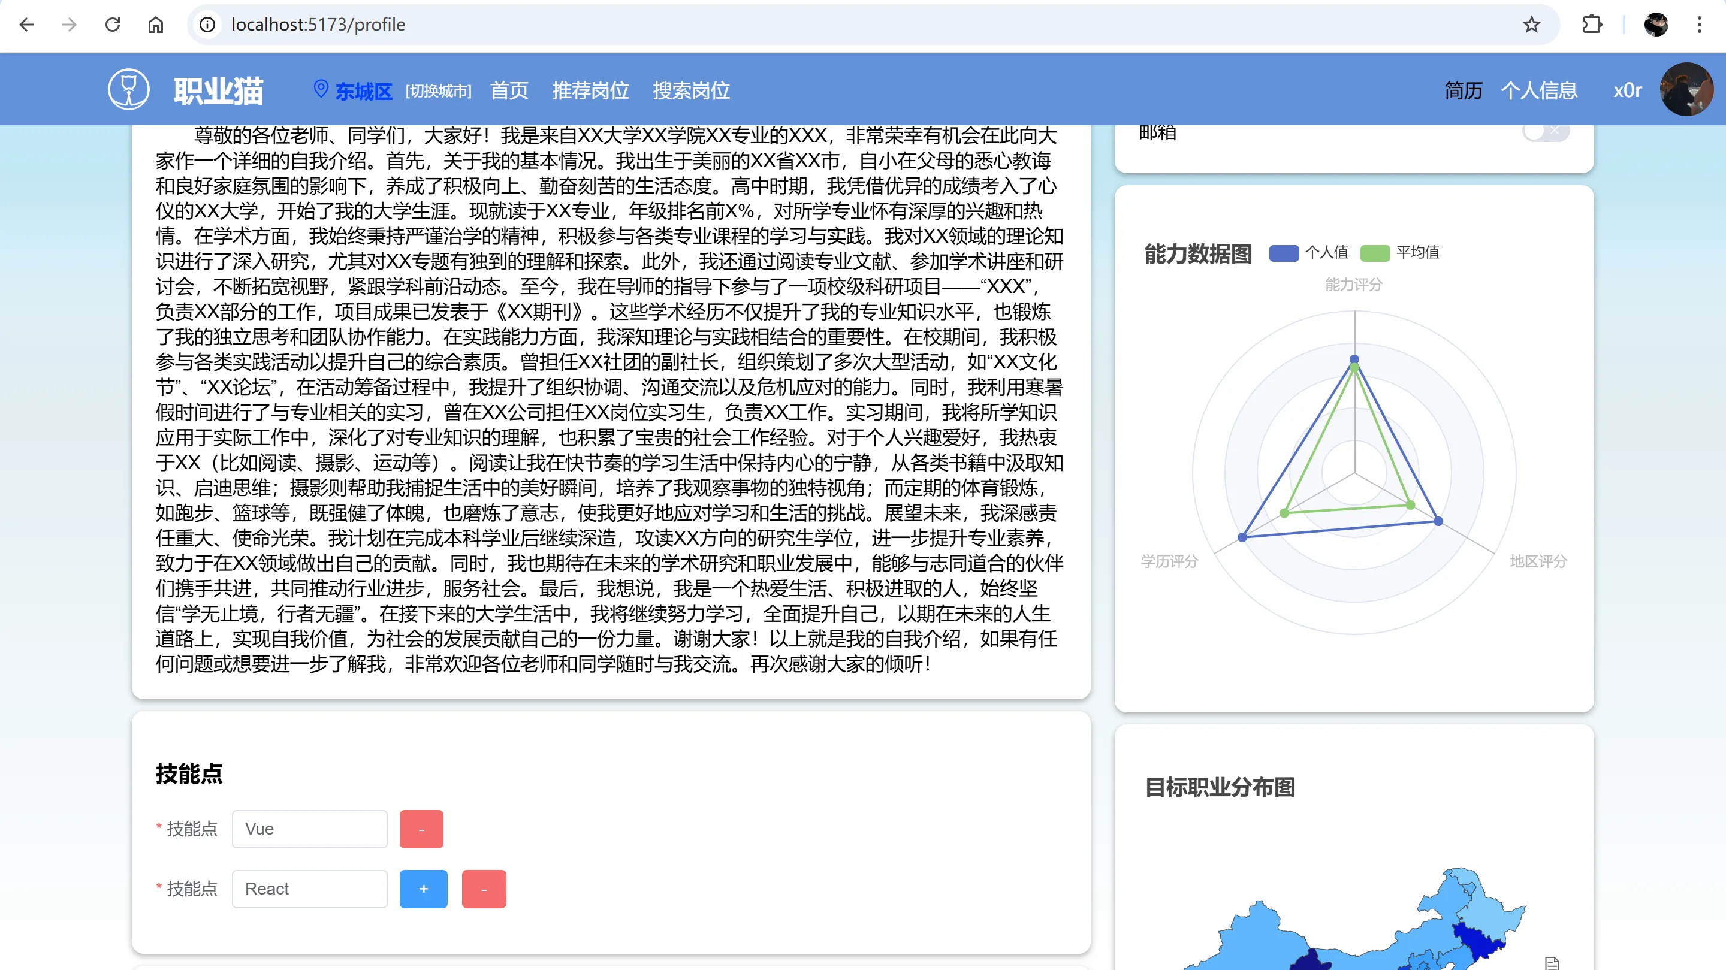View site information icon in address bar
The height and width of the screenshot is (970, 1726).
(x=208, y=25)
